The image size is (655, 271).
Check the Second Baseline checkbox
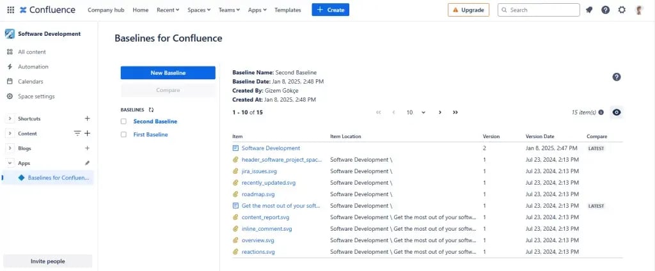coord(123,121)
